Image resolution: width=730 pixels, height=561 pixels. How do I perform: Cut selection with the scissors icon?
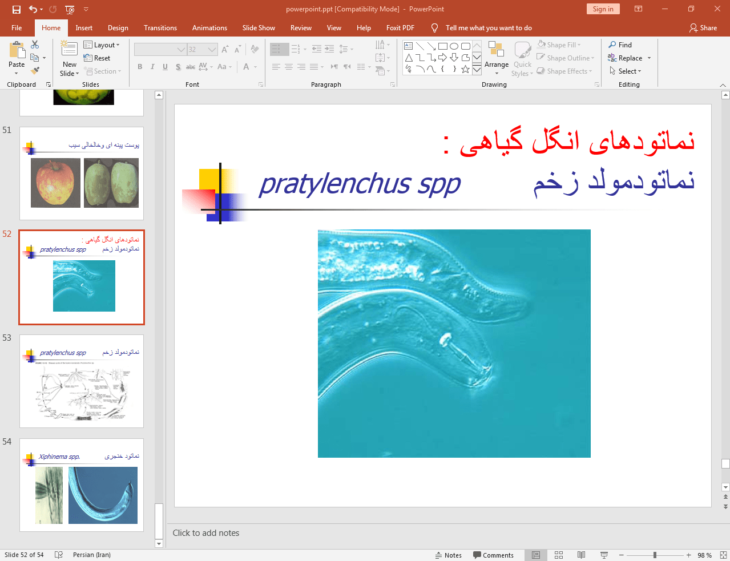tap(35, 45)
